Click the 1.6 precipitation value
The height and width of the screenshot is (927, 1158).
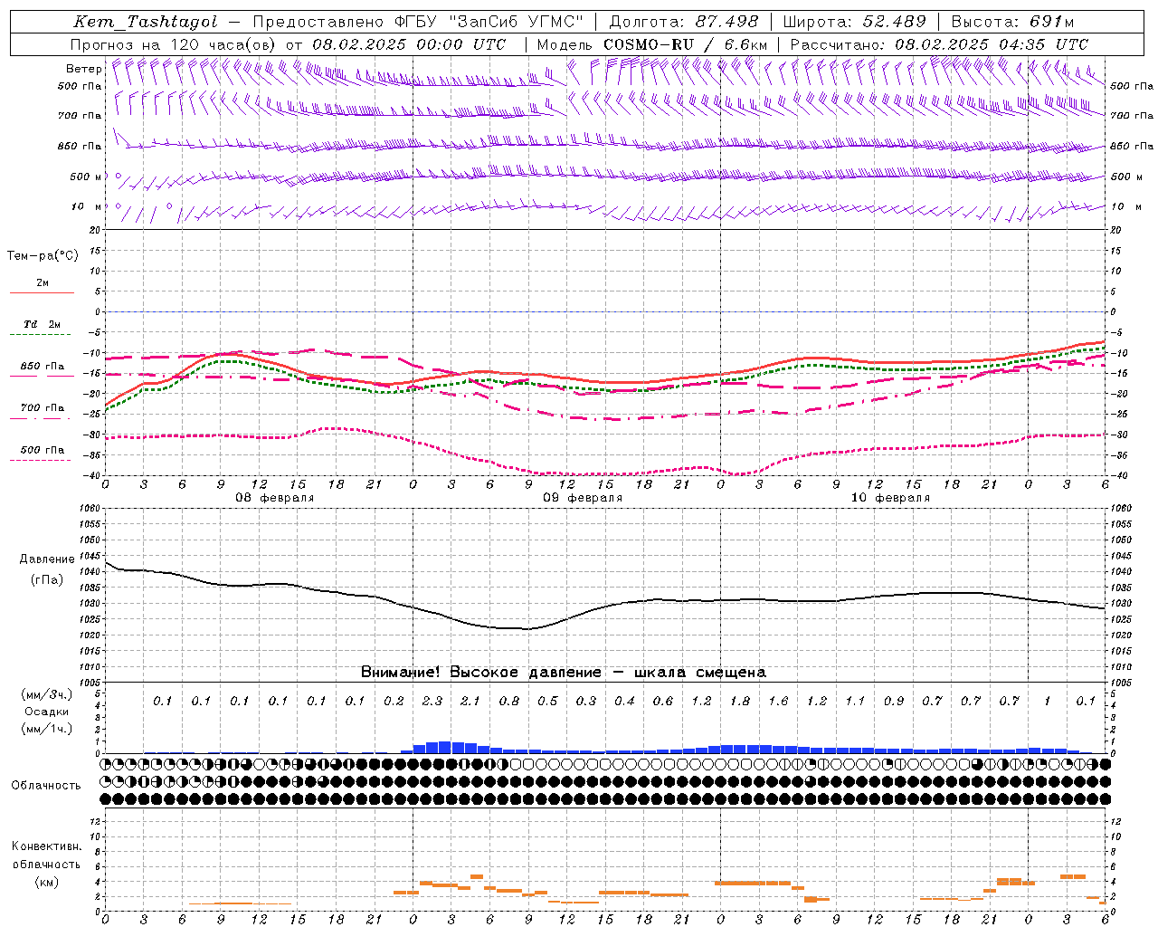(x=778, y=702)
